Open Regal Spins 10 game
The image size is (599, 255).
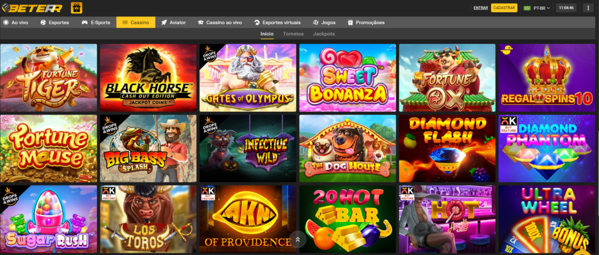(547, 77)
